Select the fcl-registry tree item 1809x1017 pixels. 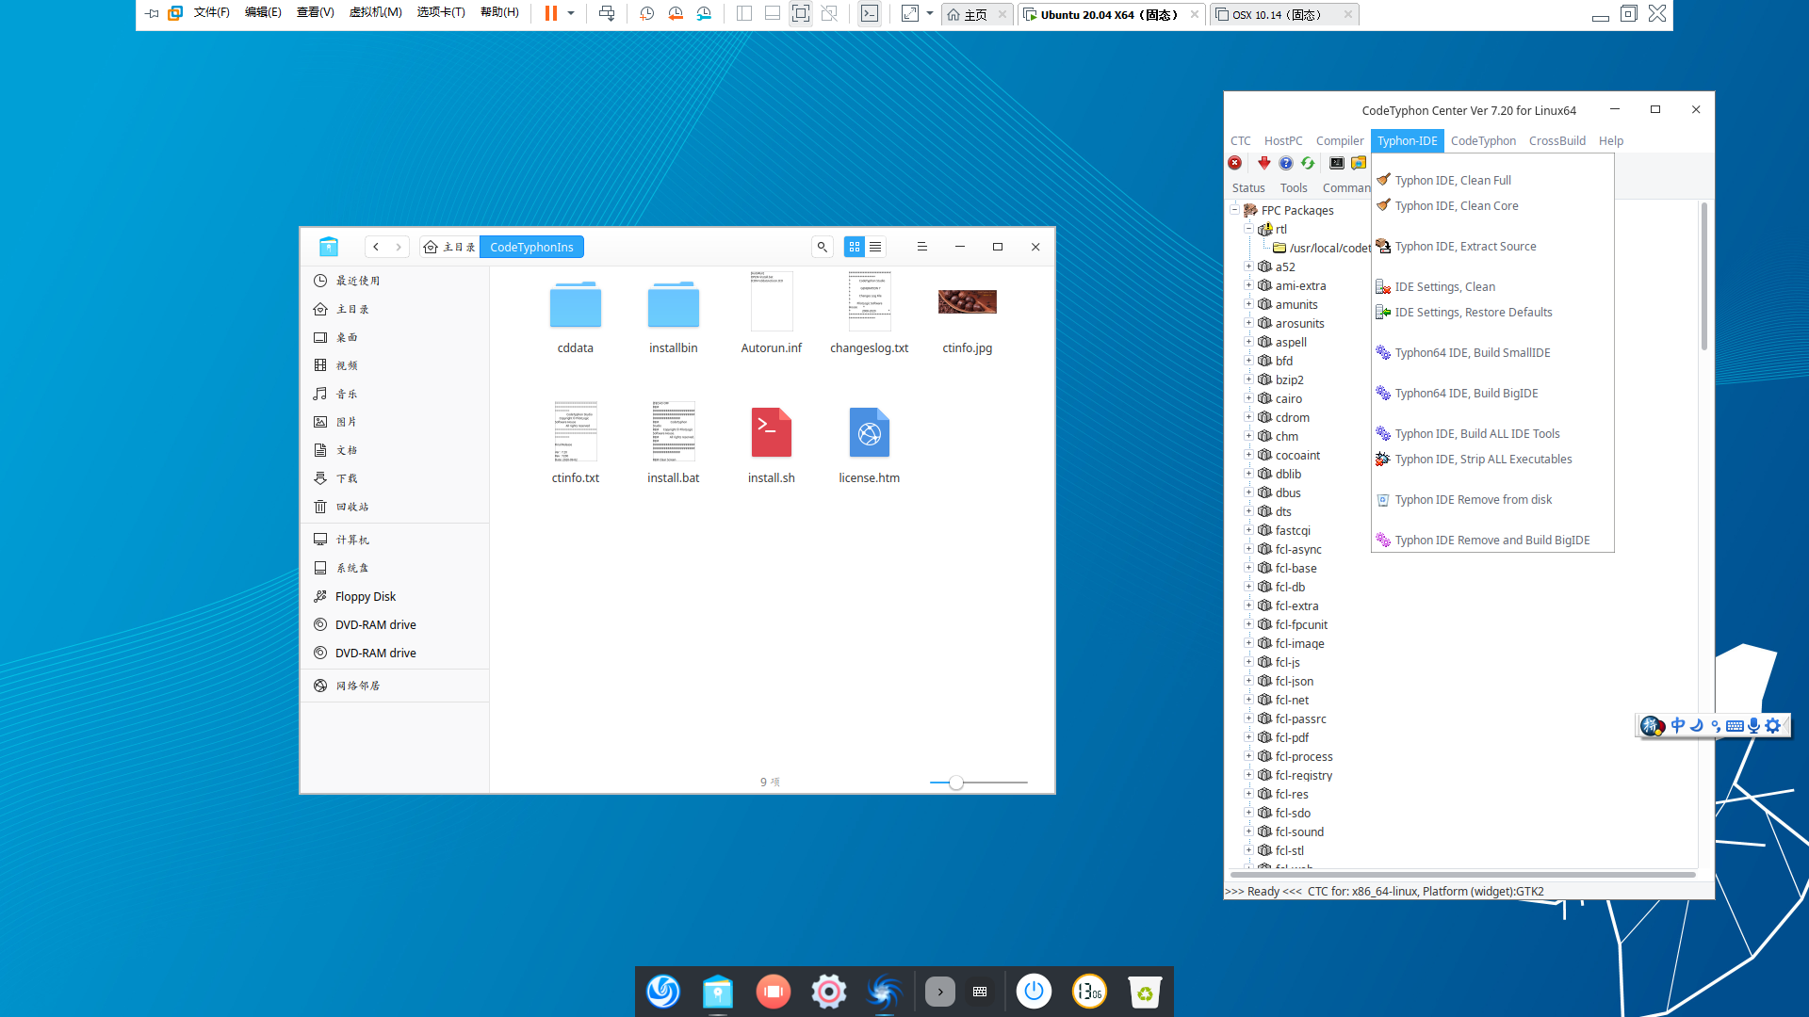pyautogui.click(x=1303, y=775)
